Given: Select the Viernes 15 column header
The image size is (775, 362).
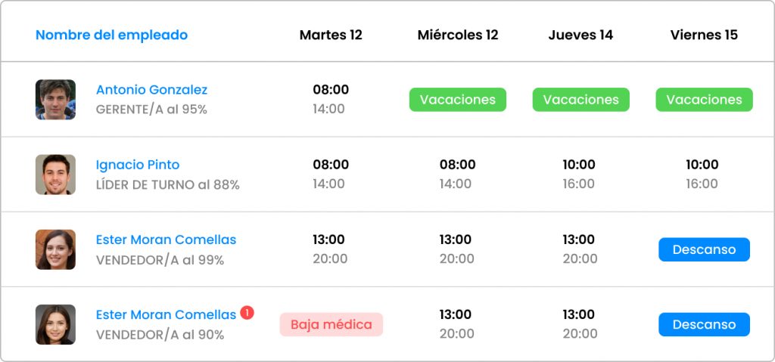Looking at the screenshot, I should pos(704,35).
